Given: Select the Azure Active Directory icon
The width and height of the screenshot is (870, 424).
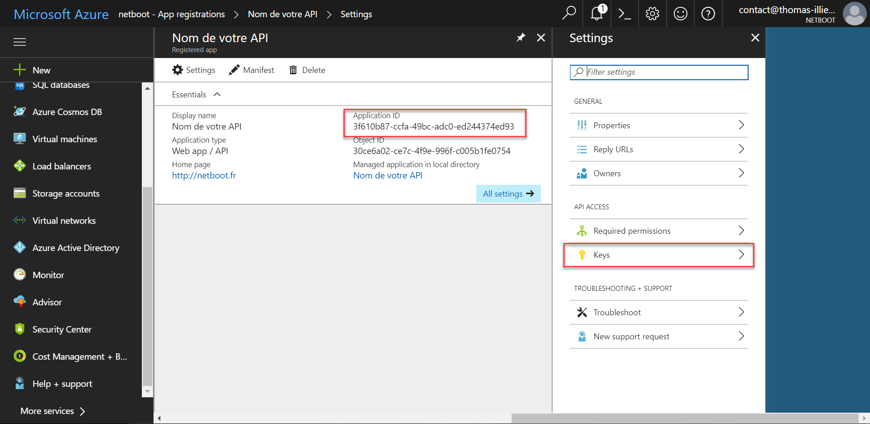Looking at the screenshot, I should pyautogui.click(x=19, y=247).
